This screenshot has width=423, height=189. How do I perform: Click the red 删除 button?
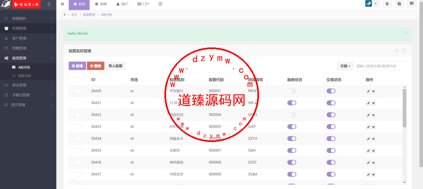tap(95, 66)
